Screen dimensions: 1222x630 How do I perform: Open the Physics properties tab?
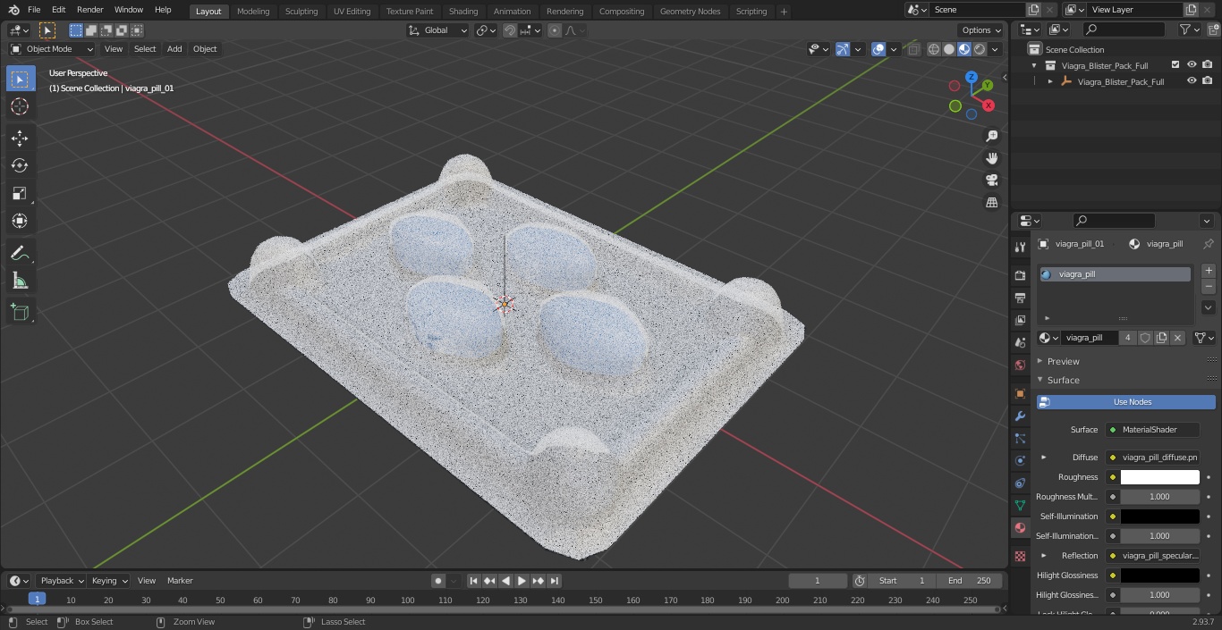pyautogui.click(x=1020, y=460)
